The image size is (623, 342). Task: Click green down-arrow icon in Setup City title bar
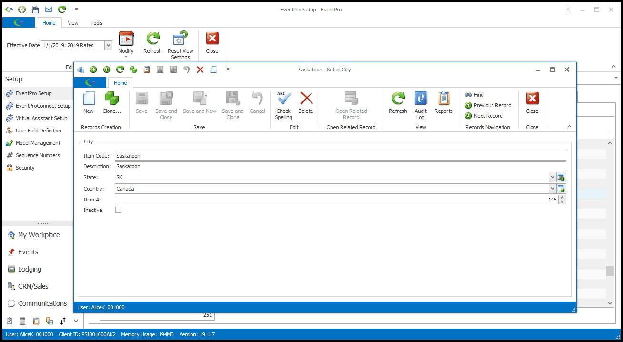click(x=107, y=70)
